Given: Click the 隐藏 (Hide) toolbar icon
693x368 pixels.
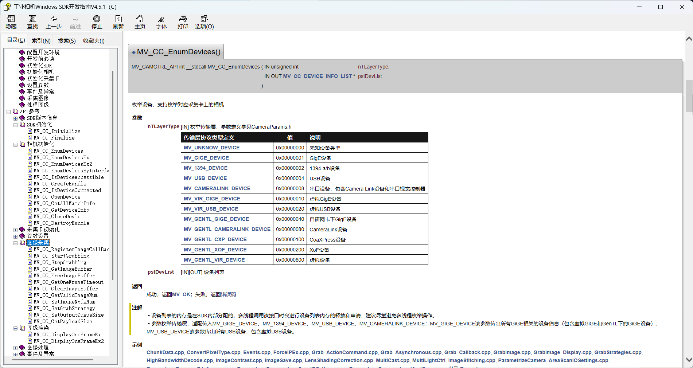Looking at the screenshot, I should click(11, 19).
